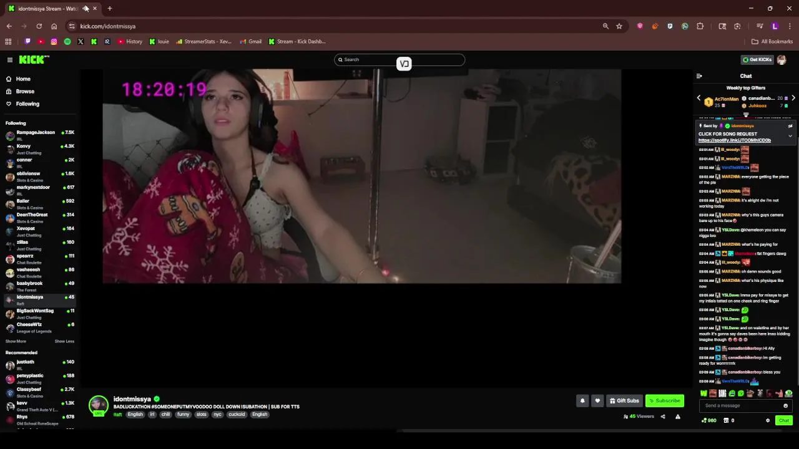The width and height of the screenshot is (799, 449).
Task: Open Xevopat channel
Action: click(39, 231)
